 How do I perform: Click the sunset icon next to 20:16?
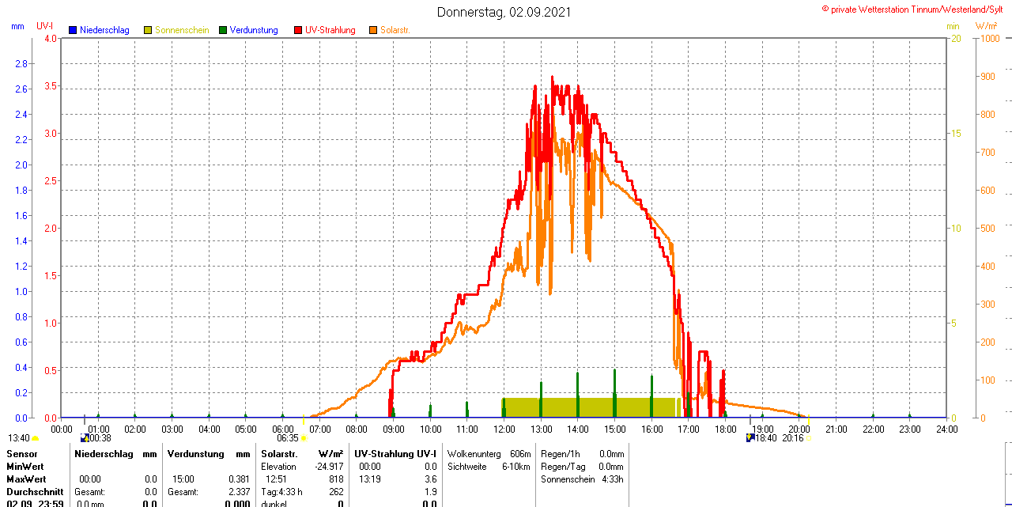[807, 437]
